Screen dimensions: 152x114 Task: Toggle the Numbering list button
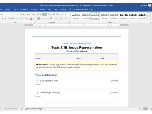click(x=43, y=14)
